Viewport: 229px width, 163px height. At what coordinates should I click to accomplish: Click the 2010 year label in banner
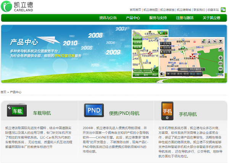click(x=70, y=43)
